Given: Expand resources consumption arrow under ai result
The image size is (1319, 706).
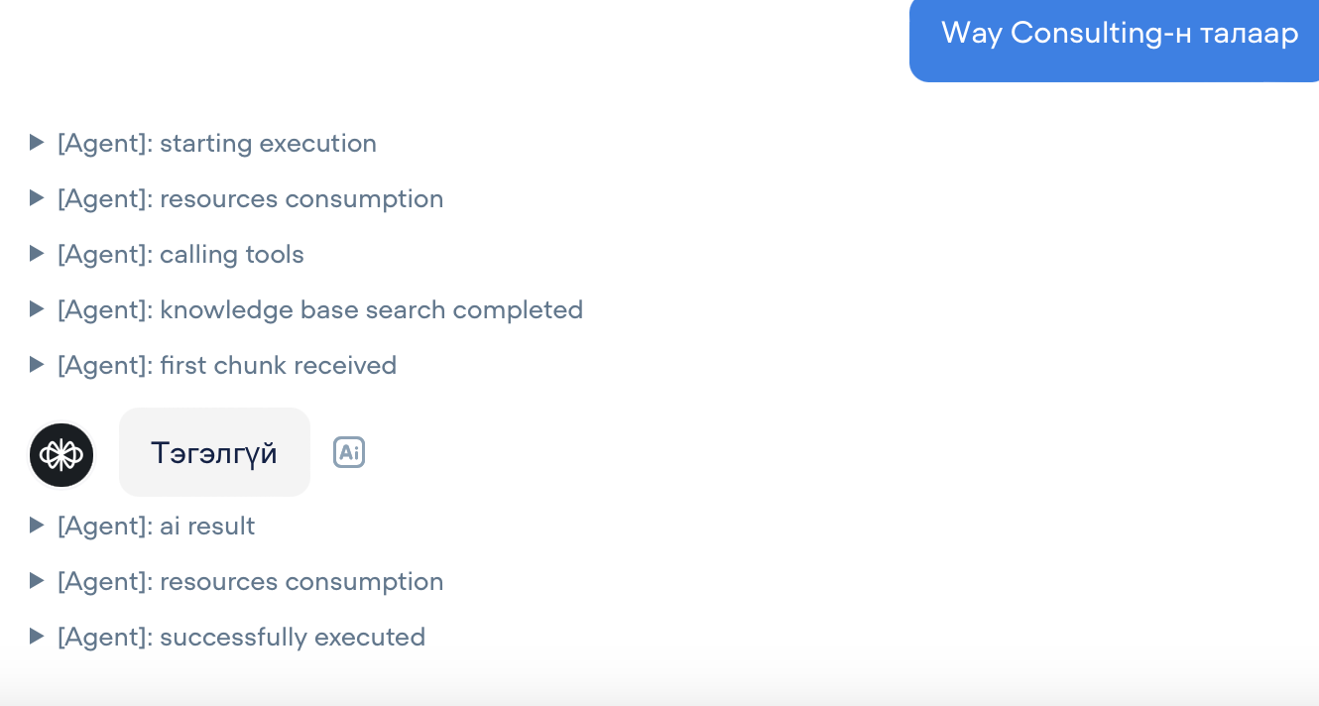Looking at the screenshot, I should (x=38, y=581).
